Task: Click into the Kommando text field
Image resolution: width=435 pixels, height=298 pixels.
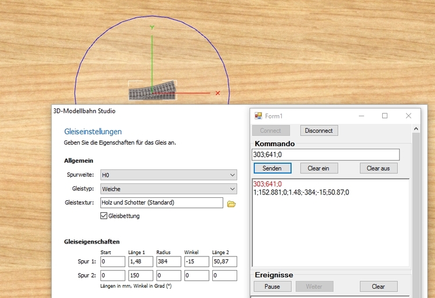Action: pyautogui.click(x=325, y=154)
